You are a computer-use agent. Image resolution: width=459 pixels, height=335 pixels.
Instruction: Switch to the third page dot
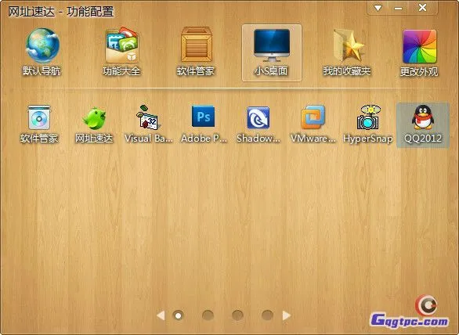coord(237,315)
